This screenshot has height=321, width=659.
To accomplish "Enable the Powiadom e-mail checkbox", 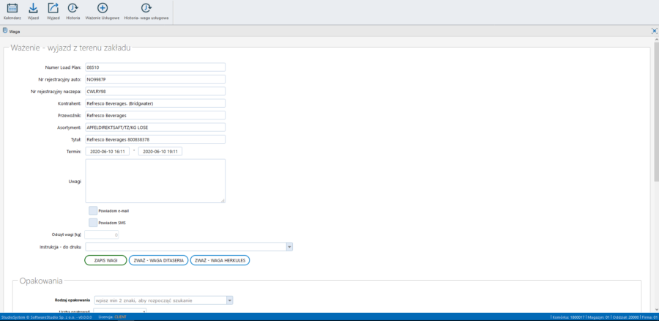I will pyautogui.click(x=93, y=210).
